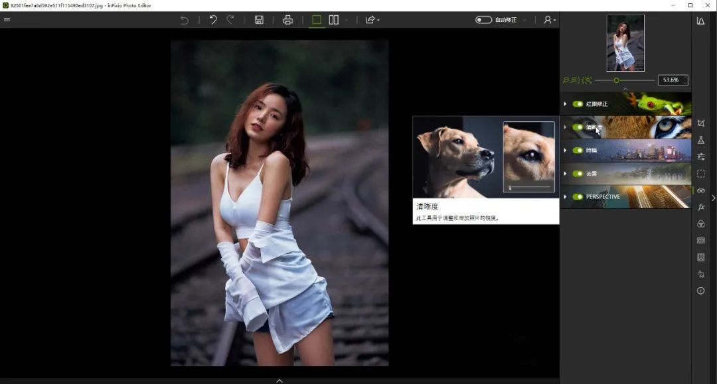
Task: Undo the last edit
Action: pyautogui.click(x=213, y=20)
